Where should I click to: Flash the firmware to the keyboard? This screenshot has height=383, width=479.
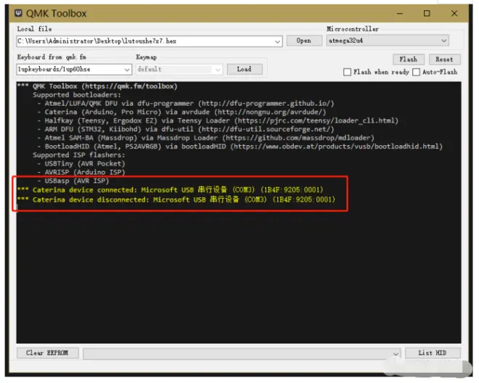pos(409,59)
